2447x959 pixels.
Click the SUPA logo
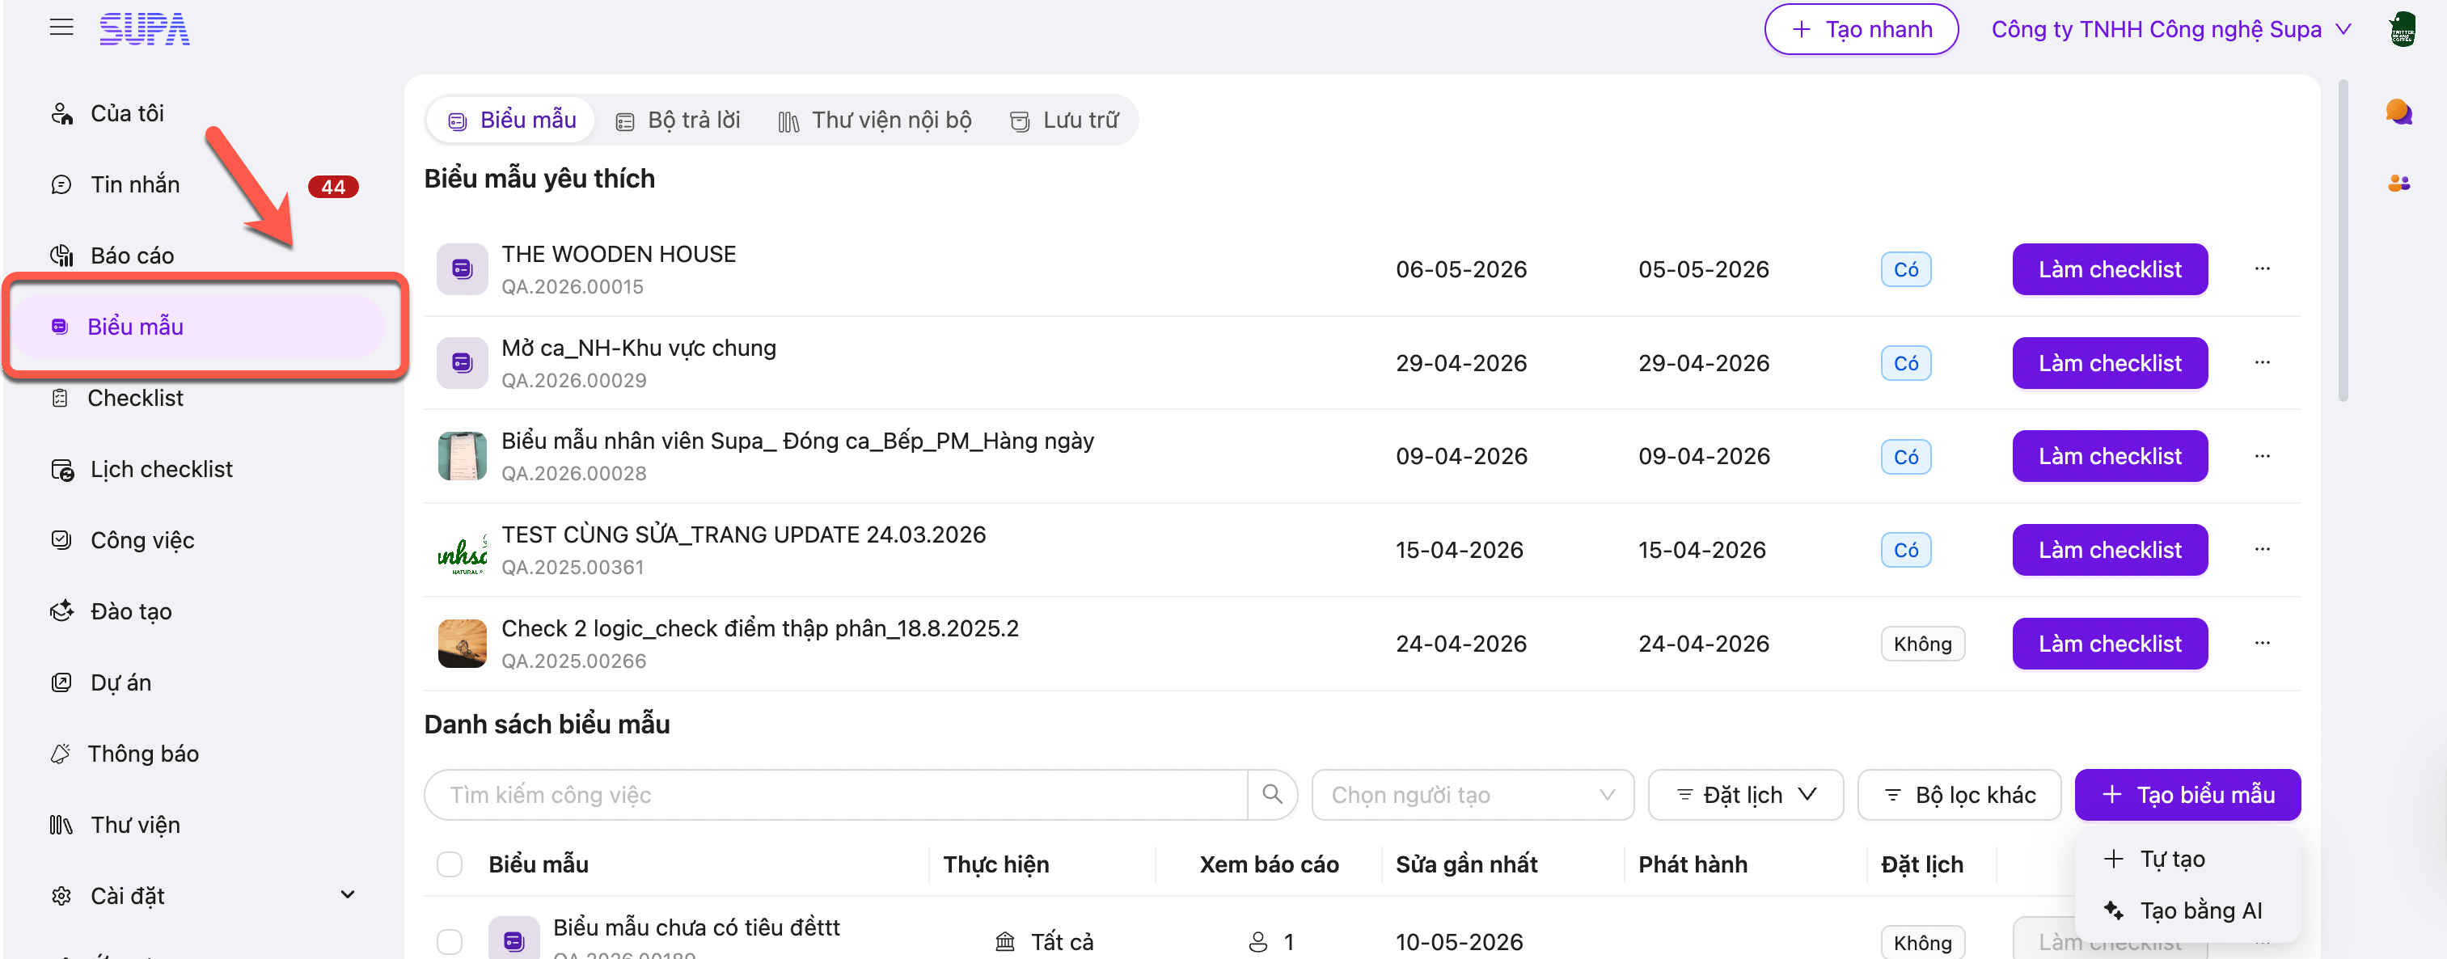tap(145, 28)
